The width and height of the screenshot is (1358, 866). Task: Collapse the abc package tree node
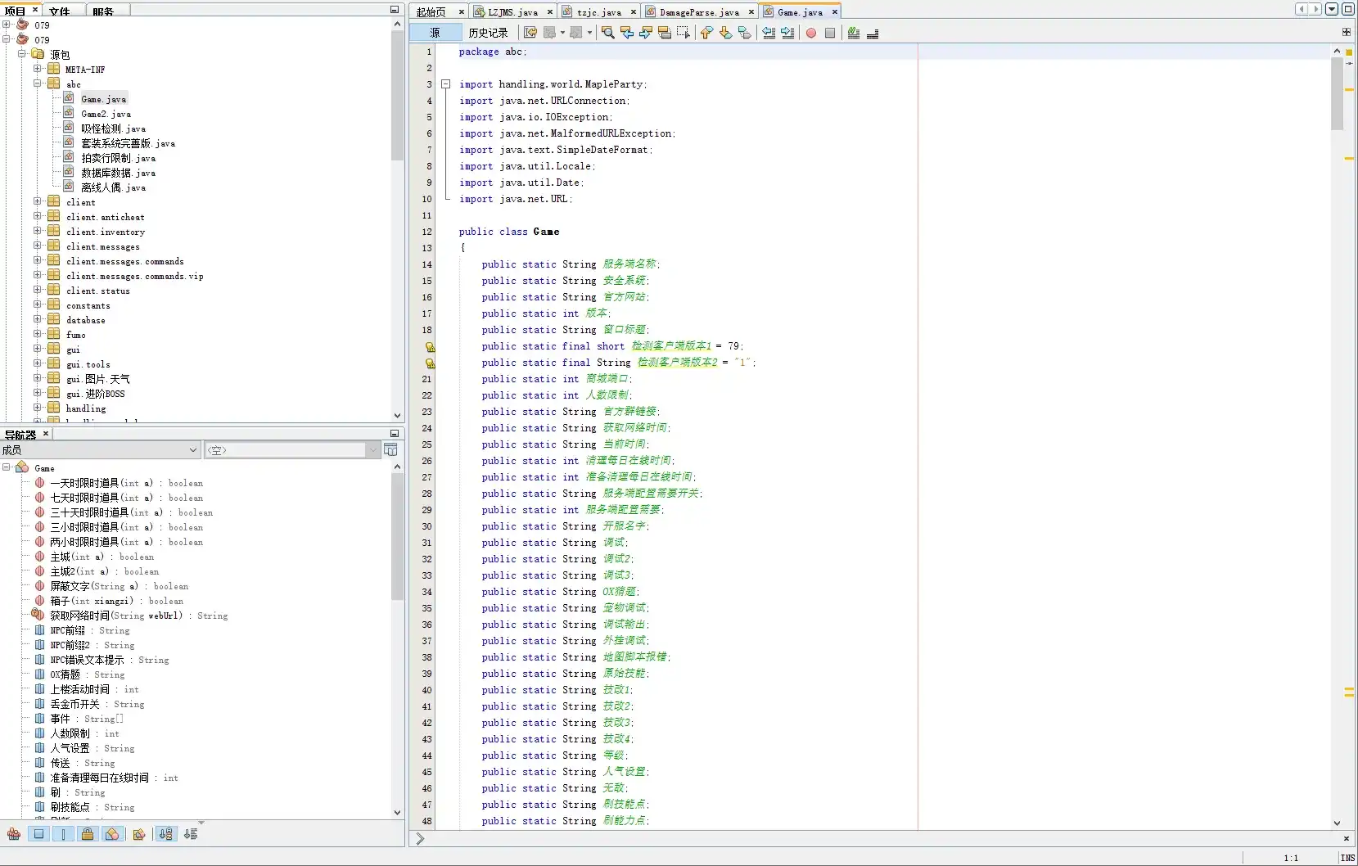[x=37, y=83]
